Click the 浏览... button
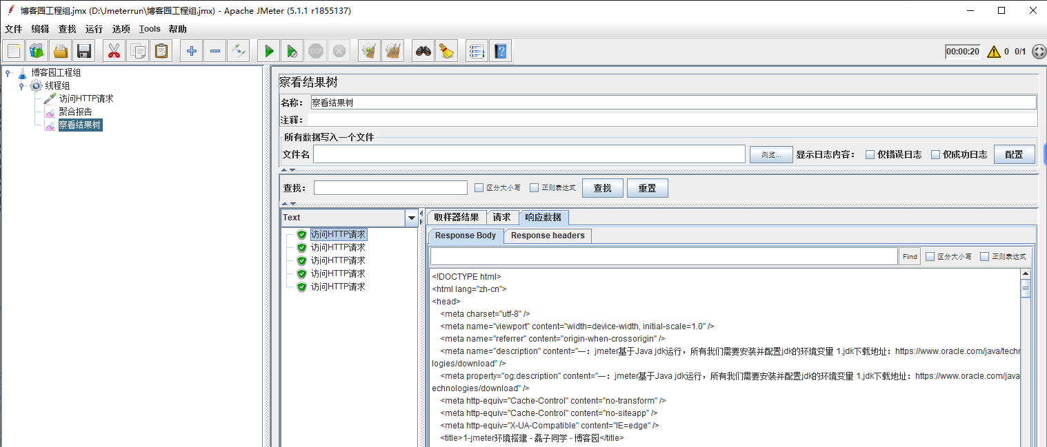The width and height of the screenshot is (1047, 447). pos(771,154)
